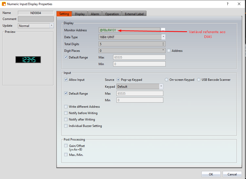Viewport: 246px width, 179px height.
Task: Click the help question mark icon
Action: point(228,4)
